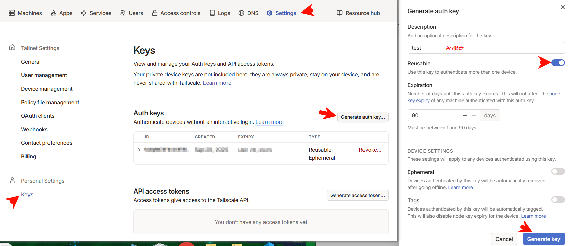Viewport: 570px width, 246px height.
Task: Click the DNS globe icon
Action: pos(241,13)
